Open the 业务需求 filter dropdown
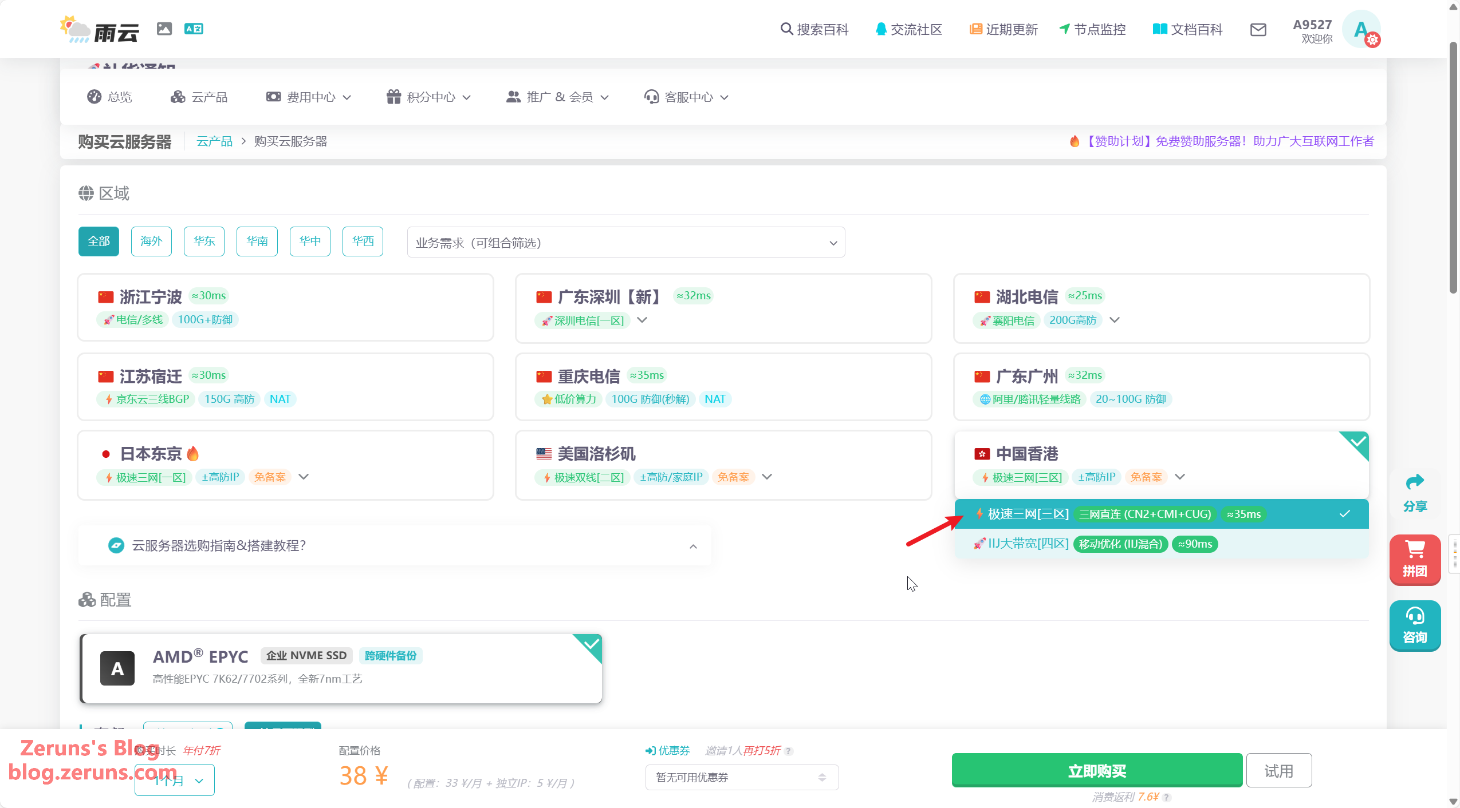 tap(625, 243)
